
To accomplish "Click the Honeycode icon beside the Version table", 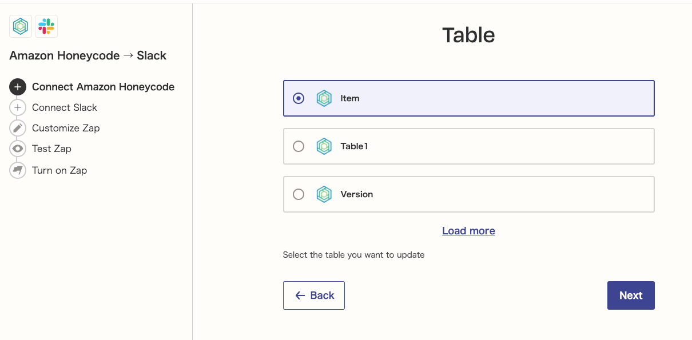I will (324, 194).
